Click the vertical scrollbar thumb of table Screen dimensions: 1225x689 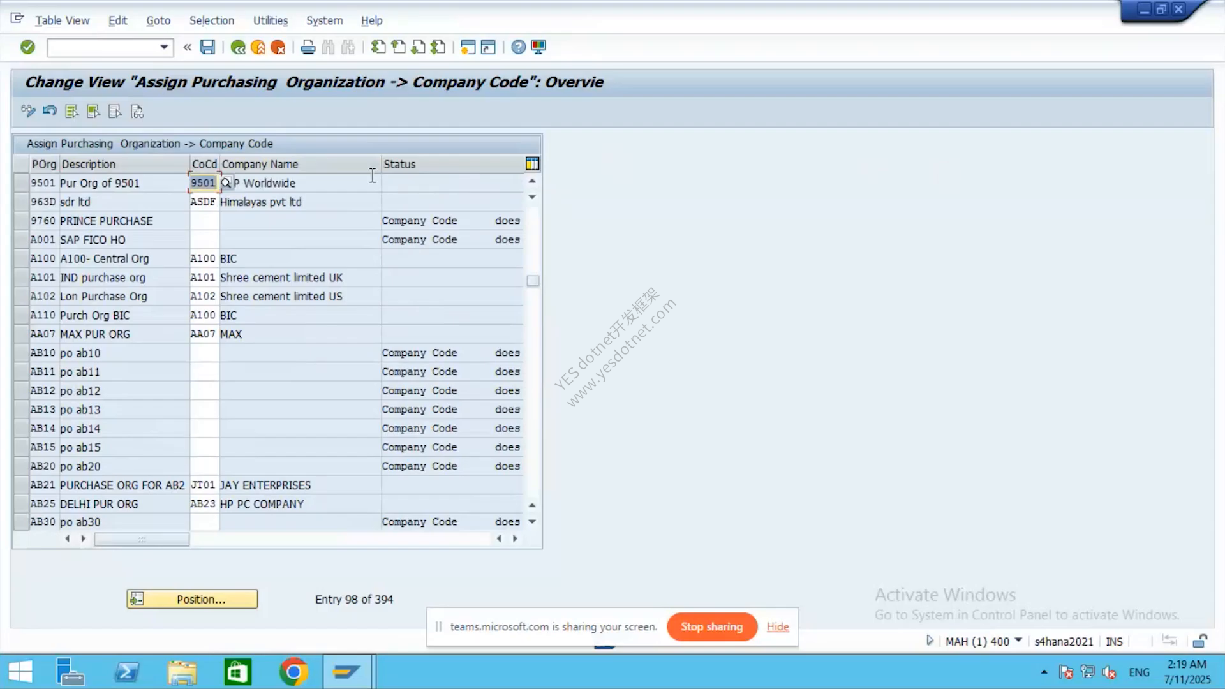click(533, 281)
